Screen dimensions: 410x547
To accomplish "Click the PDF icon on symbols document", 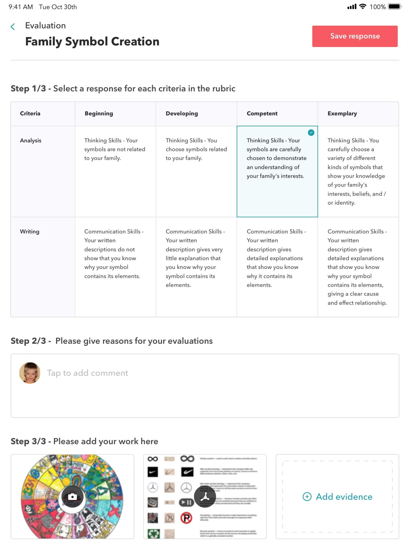I will pos(205,497).
